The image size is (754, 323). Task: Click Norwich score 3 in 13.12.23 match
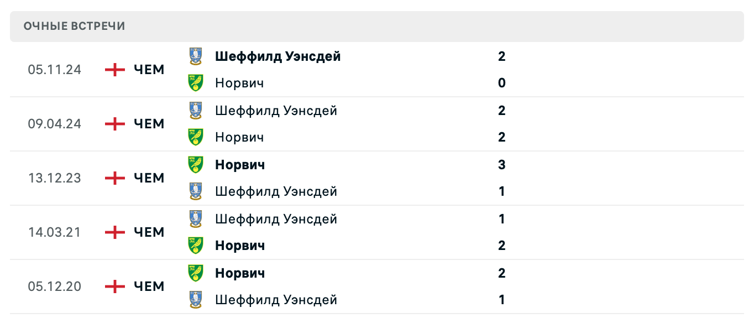click(x=501, y=165)
